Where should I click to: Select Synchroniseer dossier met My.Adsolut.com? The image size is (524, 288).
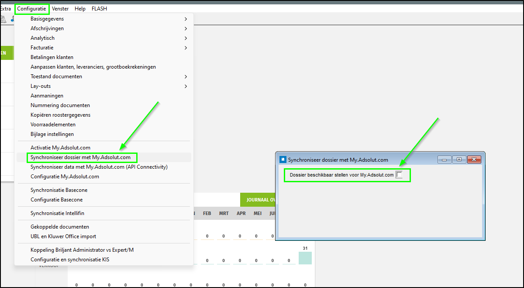point(80,157)
